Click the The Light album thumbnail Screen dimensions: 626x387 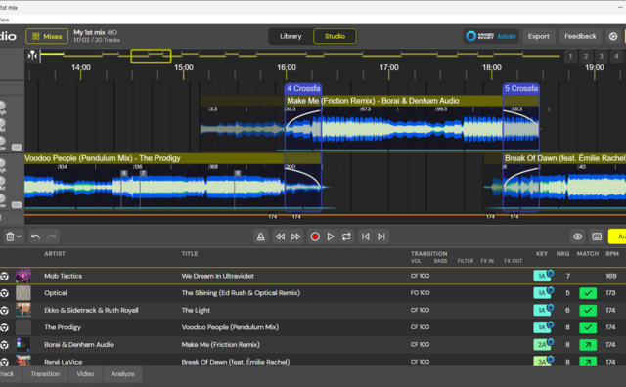pyautogui.click(x=23, y=310)
